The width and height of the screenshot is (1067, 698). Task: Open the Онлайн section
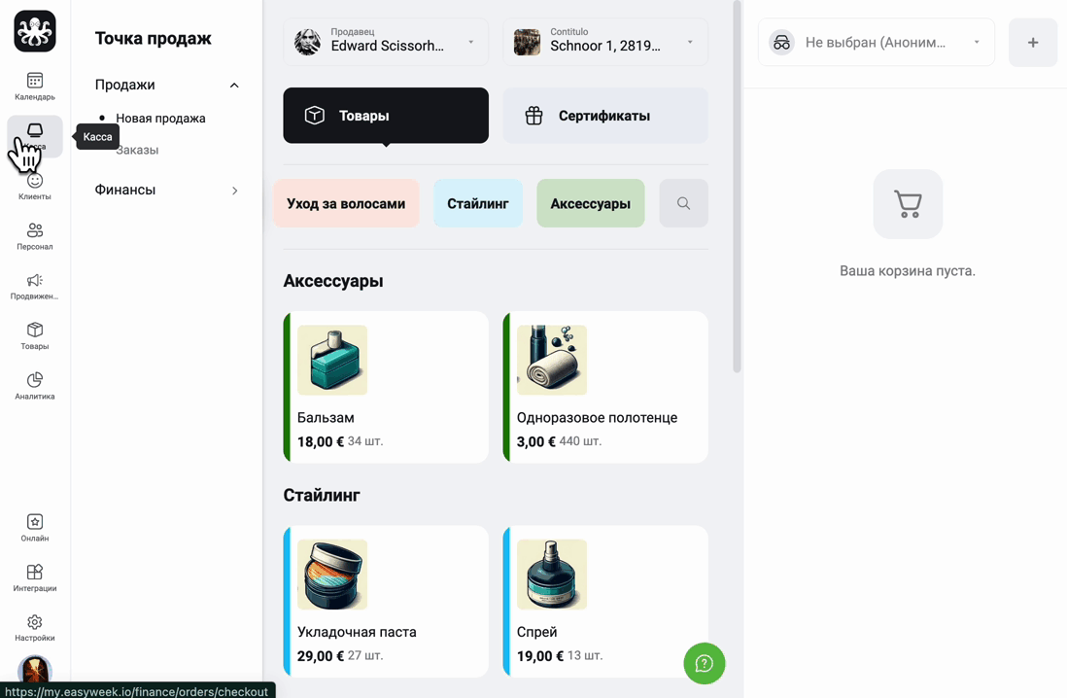[x=35, y=528]
